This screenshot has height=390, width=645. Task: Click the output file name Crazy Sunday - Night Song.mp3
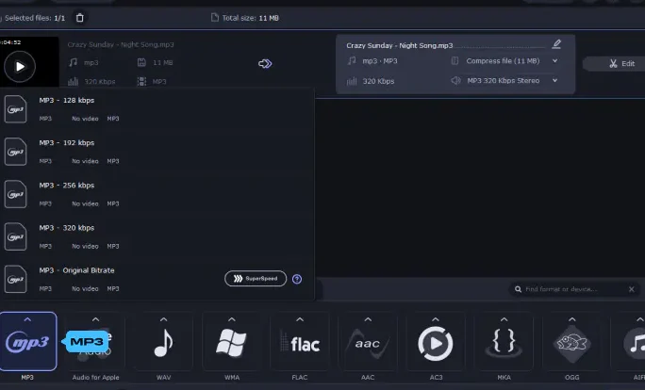(400, 45)
